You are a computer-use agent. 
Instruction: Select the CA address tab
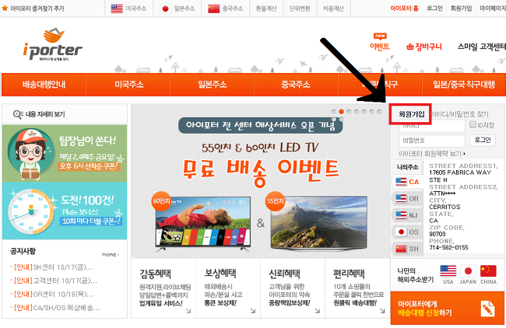(x=408, y=182)
